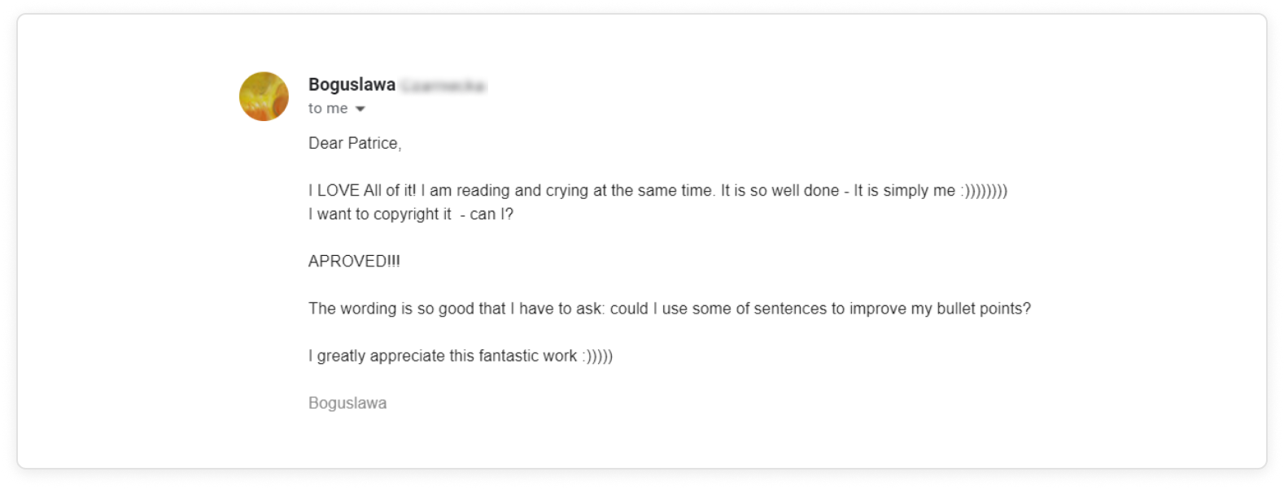This screenshot has width=1284, height=489.
Task: Click the 'to me' recipient text
Action: click(328, 108)
